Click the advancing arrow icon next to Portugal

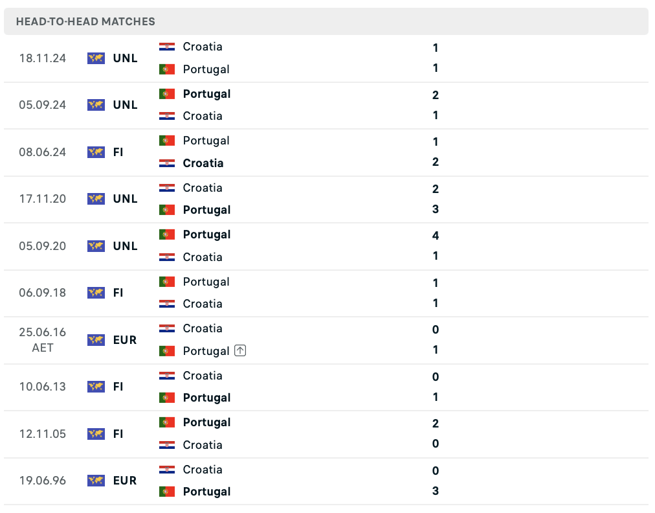(x=240, y=350)
